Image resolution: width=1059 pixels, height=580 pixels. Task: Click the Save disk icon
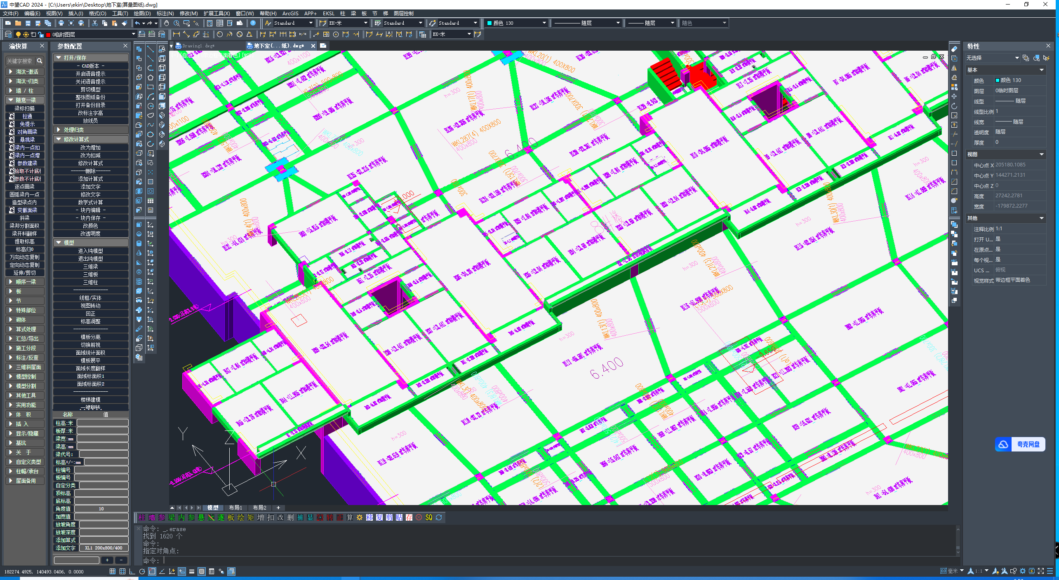tap(28, 23)
